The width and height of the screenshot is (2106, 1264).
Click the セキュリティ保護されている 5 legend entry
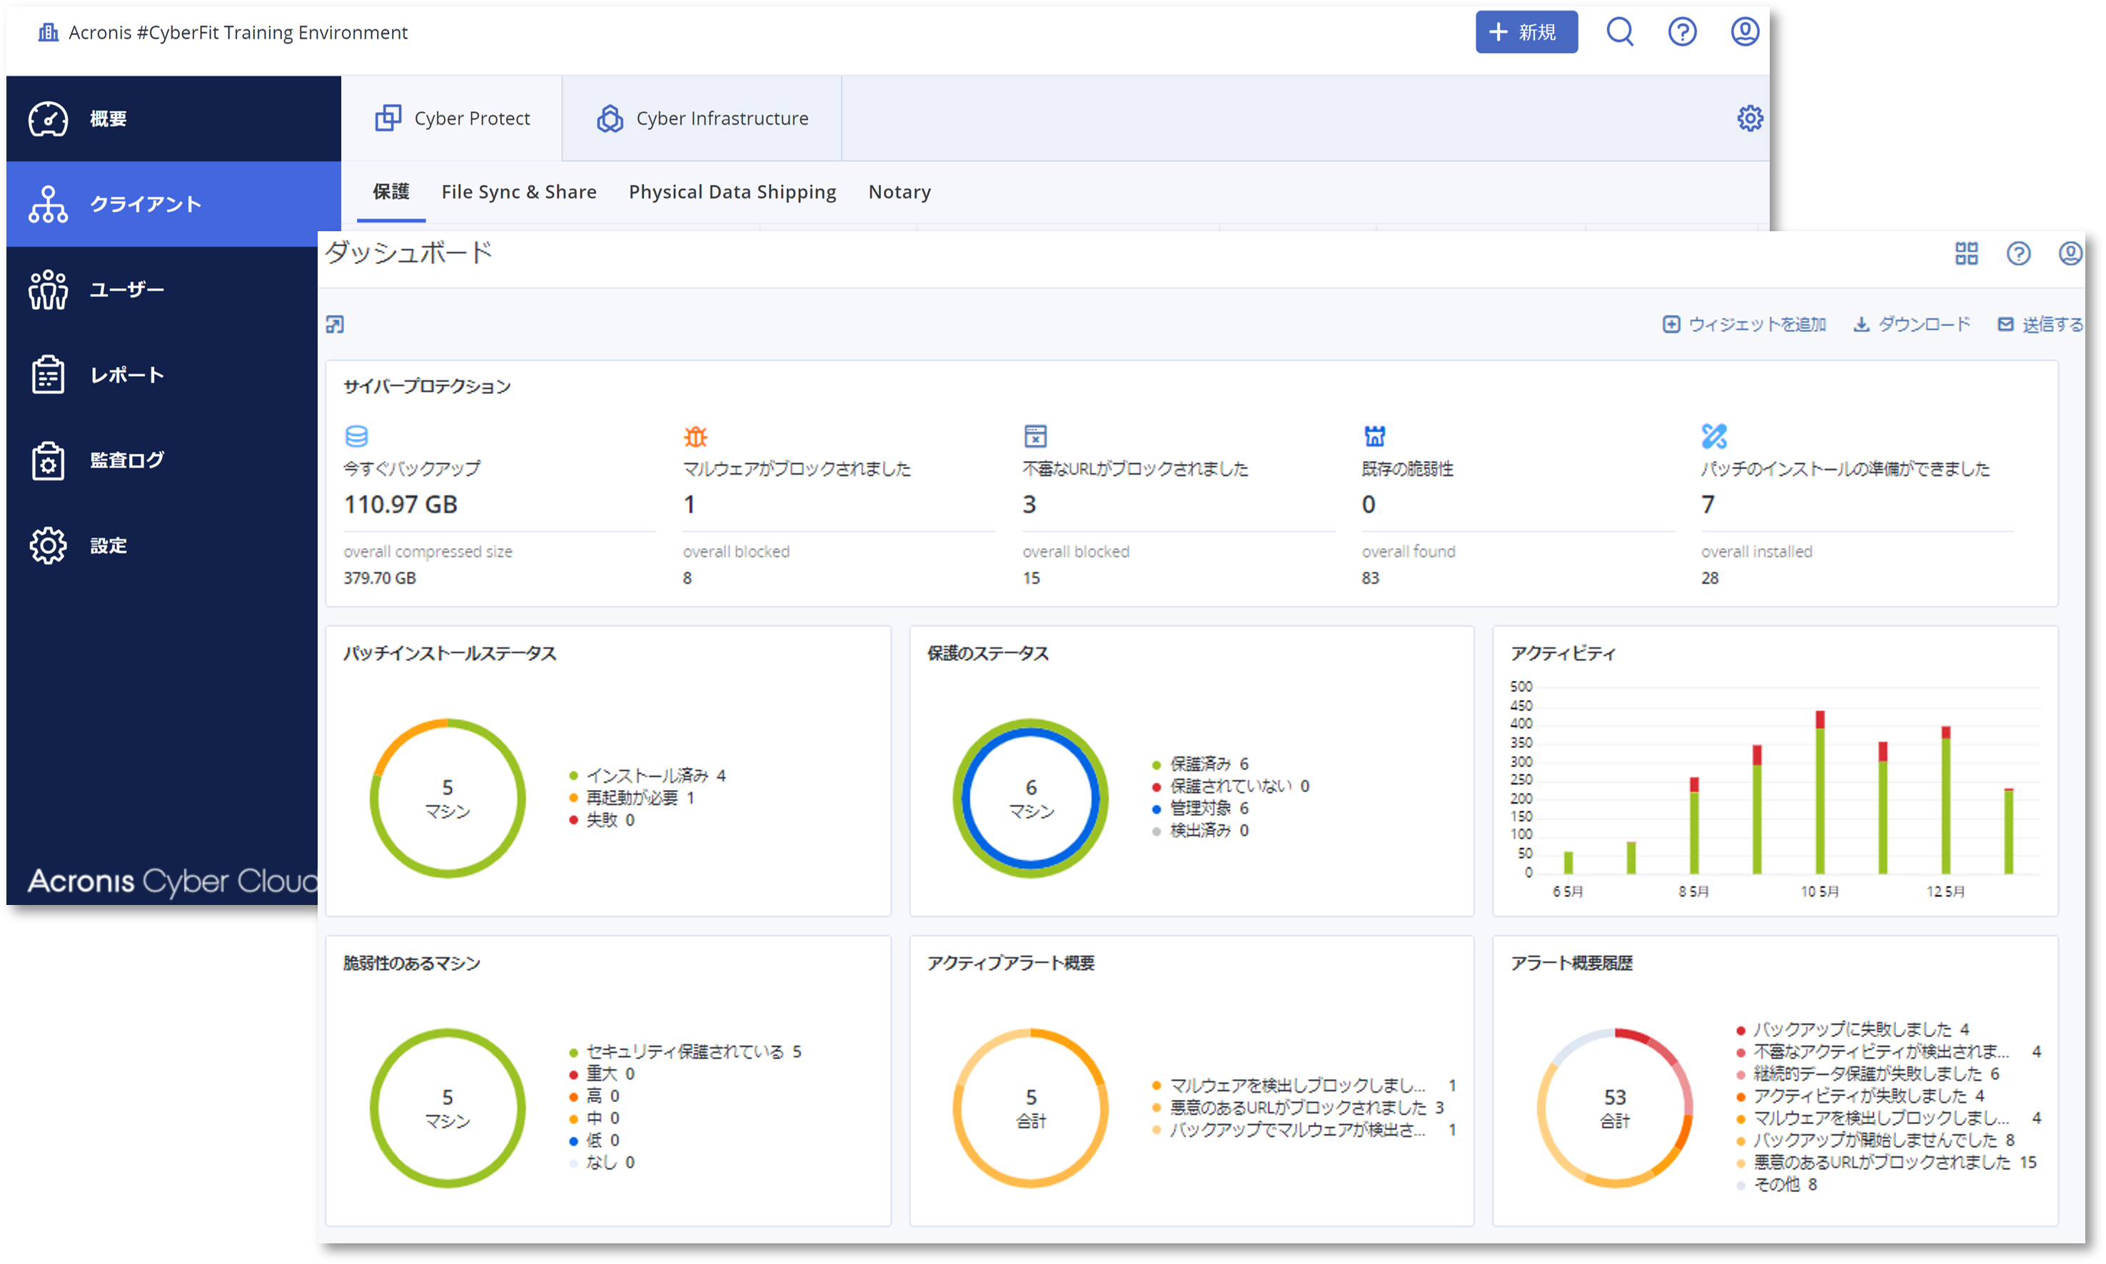[685, 1051]
